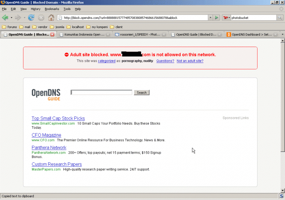Open the Bookmarks menu

coord(52,9)
